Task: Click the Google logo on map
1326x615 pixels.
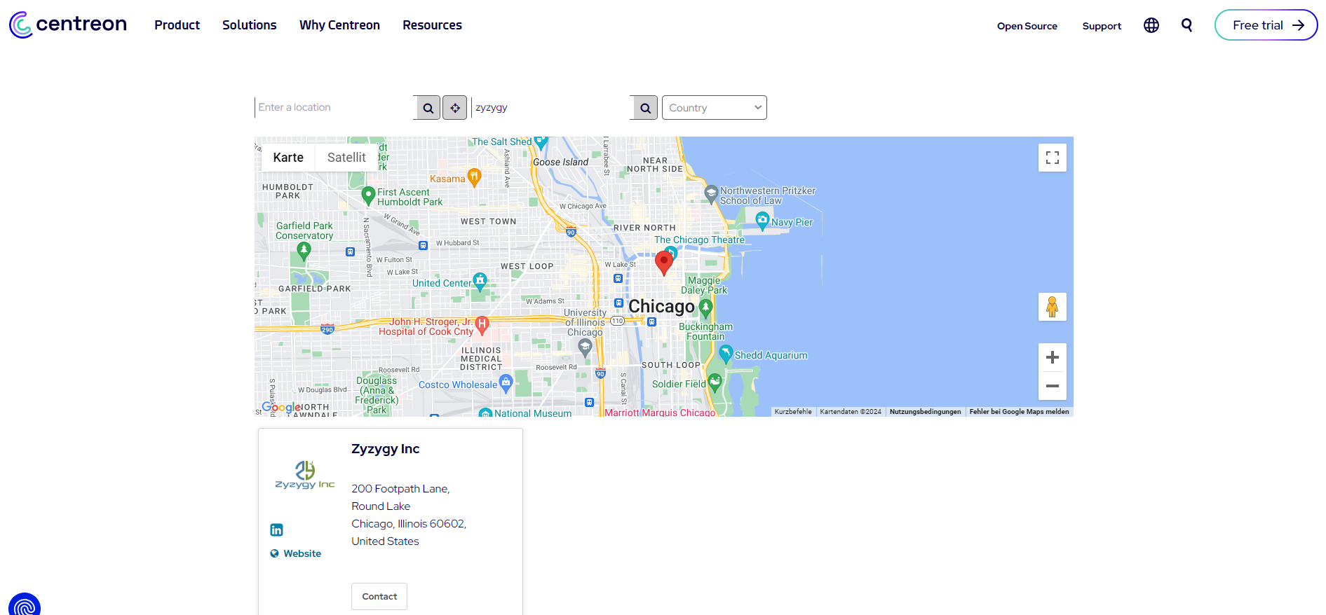Action: 281,407
